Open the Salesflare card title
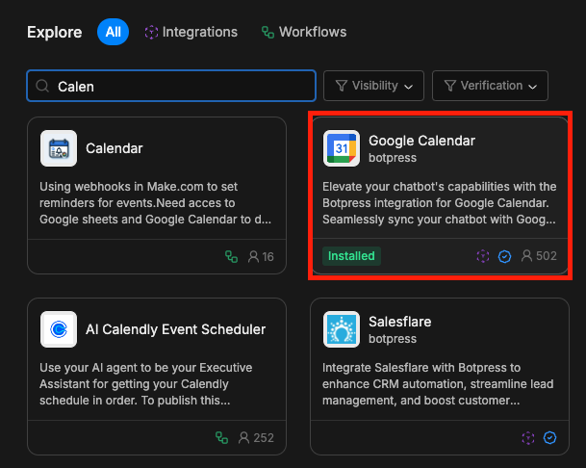 point(400,322)
